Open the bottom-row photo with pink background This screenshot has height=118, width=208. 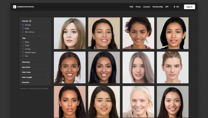coord(70,102)
